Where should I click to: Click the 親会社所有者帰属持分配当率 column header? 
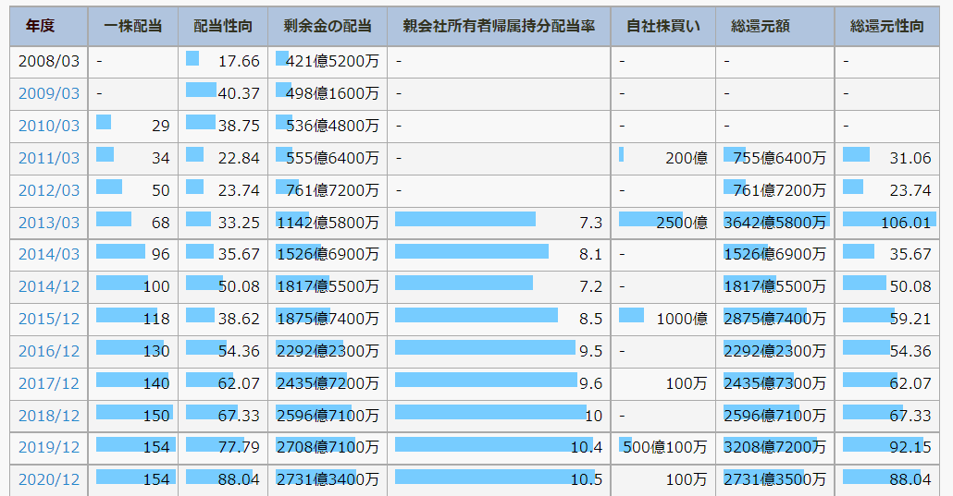pyautogui.click(x=499, y=26)
